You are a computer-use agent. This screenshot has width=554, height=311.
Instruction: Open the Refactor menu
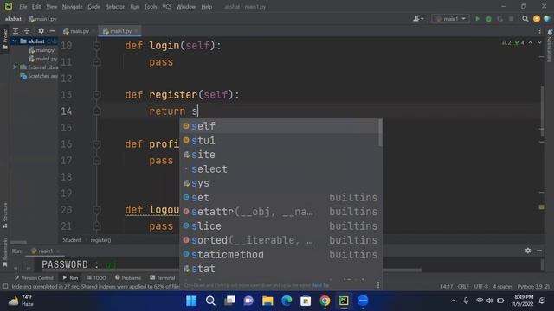click(115, 7)
